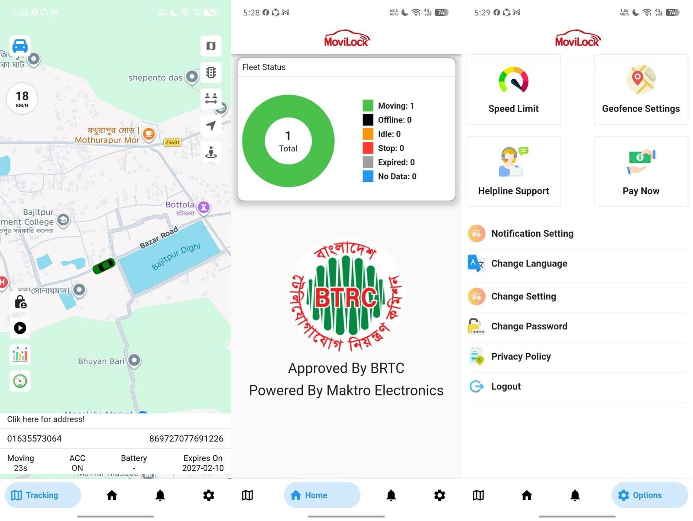Select the Tracking tab
The width and height of the screenshot is (693, 521).
click(42, 495)
